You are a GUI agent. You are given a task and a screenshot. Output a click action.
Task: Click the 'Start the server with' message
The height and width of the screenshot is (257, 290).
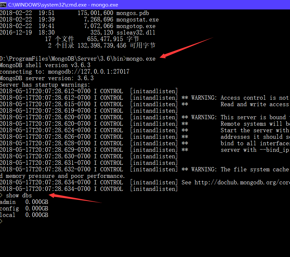[255, 130]
